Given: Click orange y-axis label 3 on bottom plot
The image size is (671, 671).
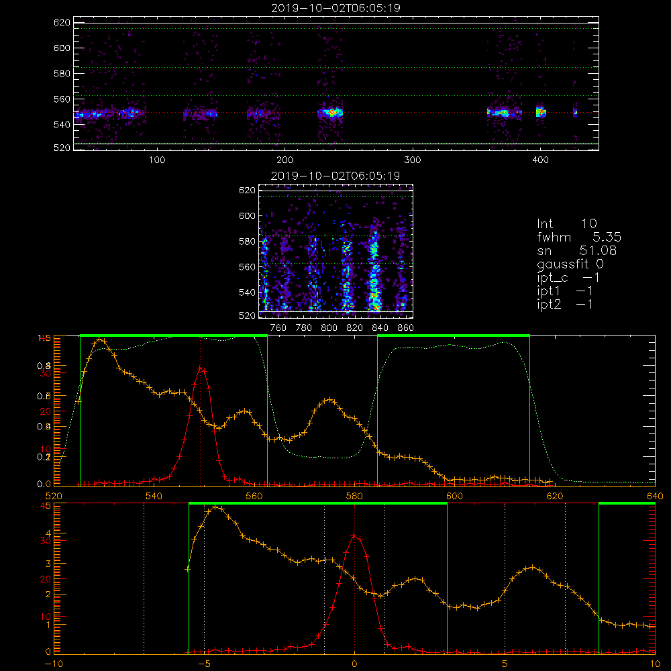Looking at the screenshot, I should coord(48,564).
